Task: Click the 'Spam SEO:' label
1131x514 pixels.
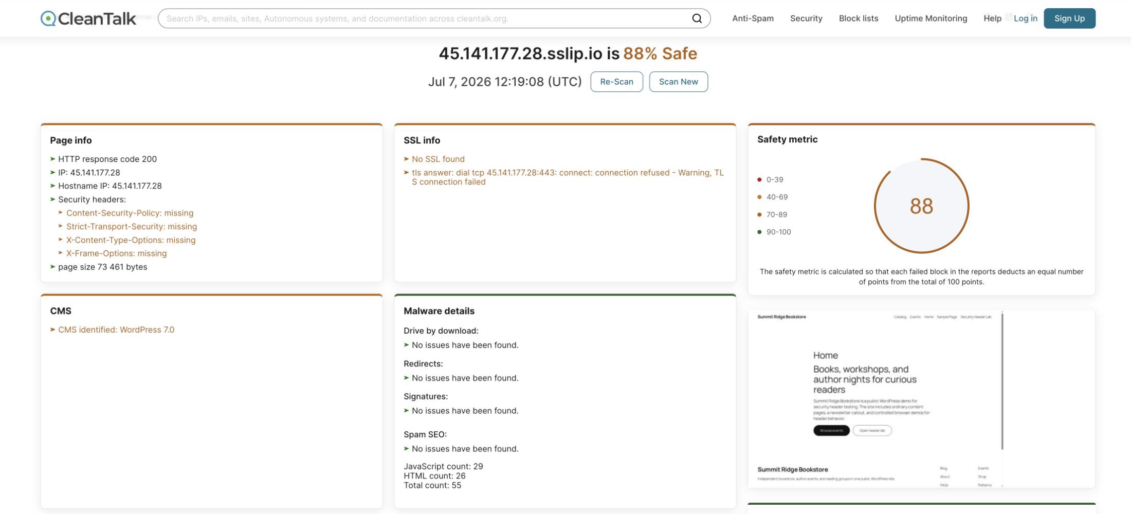Action: tap(425, 434)
